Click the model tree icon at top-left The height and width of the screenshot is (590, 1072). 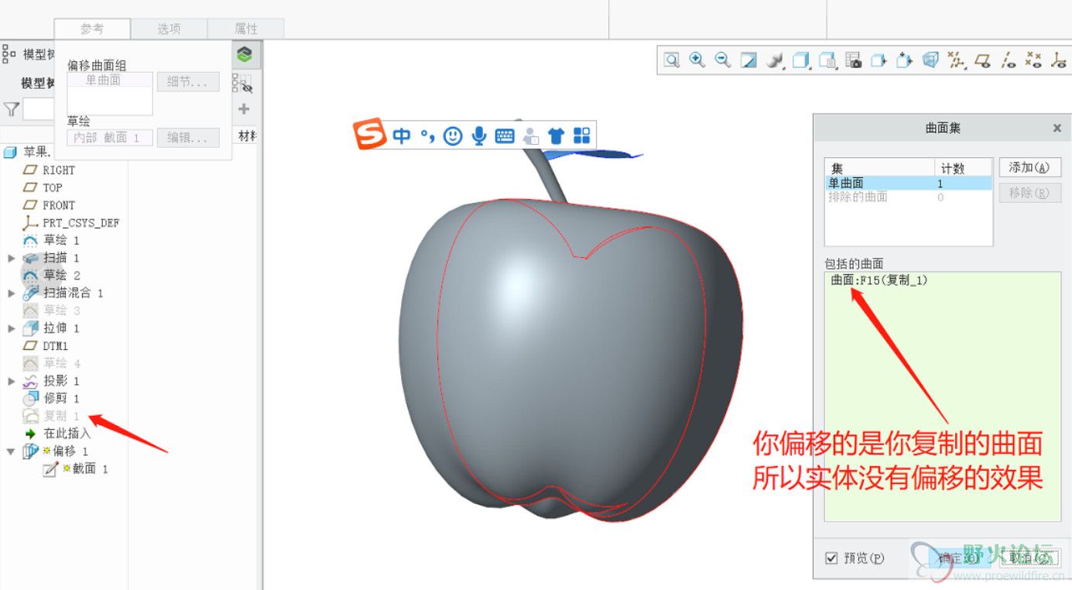pyautogui.click(x=9, y=53)
